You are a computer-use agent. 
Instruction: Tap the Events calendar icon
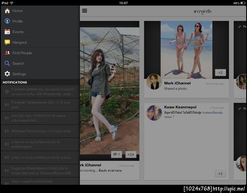coord(7,32)
